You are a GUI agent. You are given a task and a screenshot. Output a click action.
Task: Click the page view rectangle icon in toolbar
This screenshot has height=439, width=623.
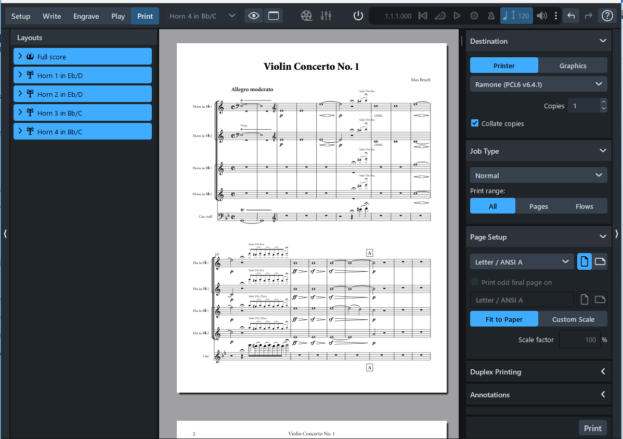(x=274, y=16)
